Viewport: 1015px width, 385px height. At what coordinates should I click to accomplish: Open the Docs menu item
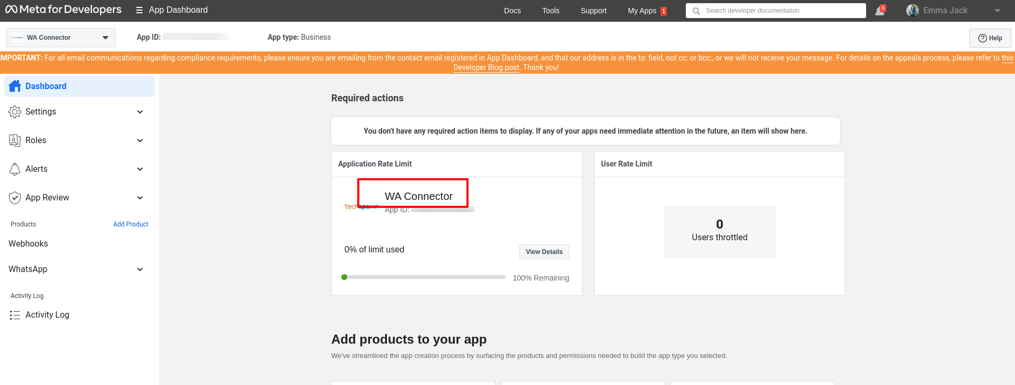512,11
